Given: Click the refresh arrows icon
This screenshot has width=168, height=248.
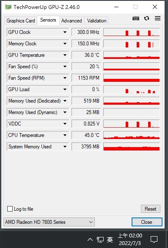Looking at the screenshot, I should (x=146, y=18).
